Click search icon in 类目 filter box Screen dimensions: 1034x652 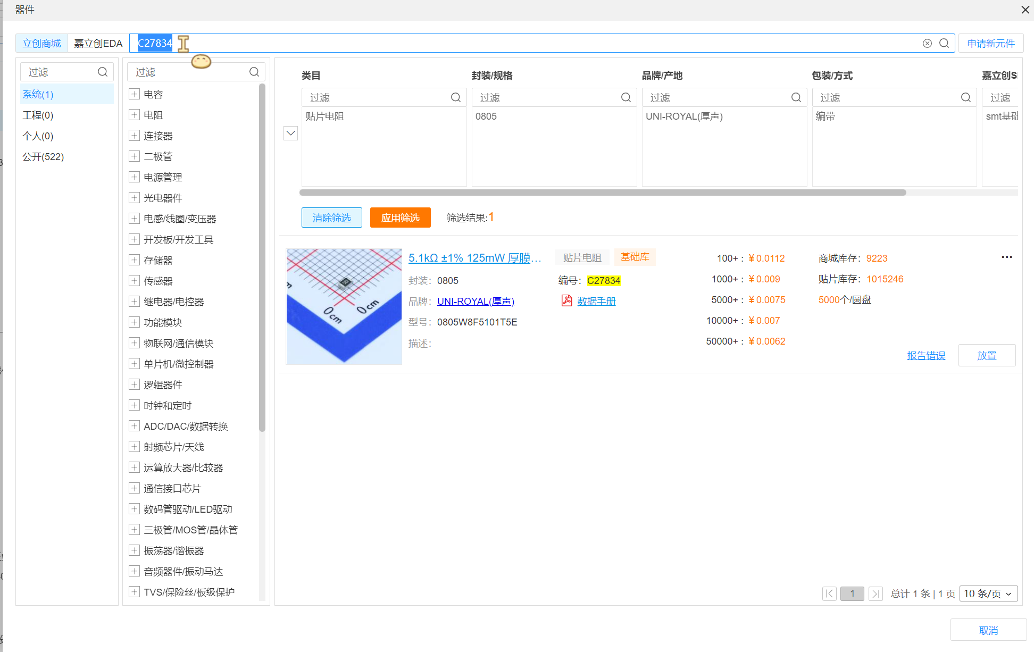[456, 97]
